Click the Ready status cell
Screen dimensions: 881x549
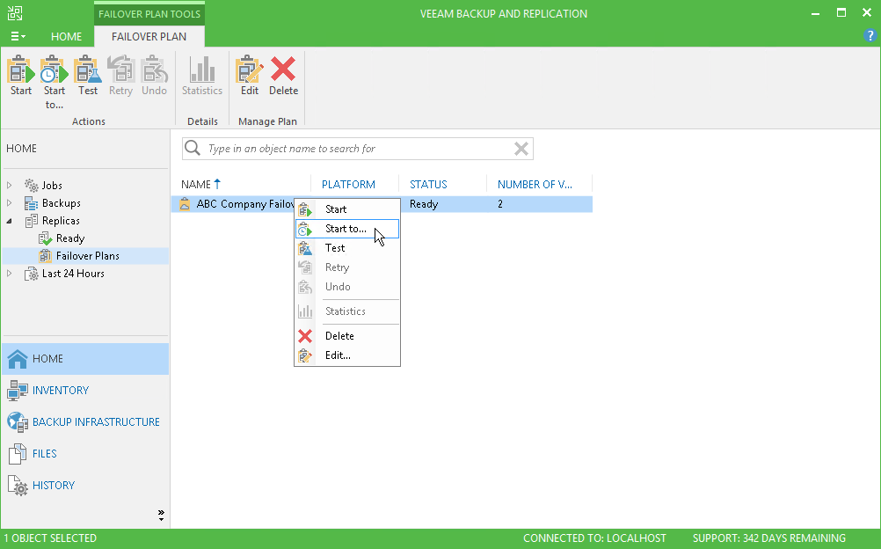click(x=424, y=204)
